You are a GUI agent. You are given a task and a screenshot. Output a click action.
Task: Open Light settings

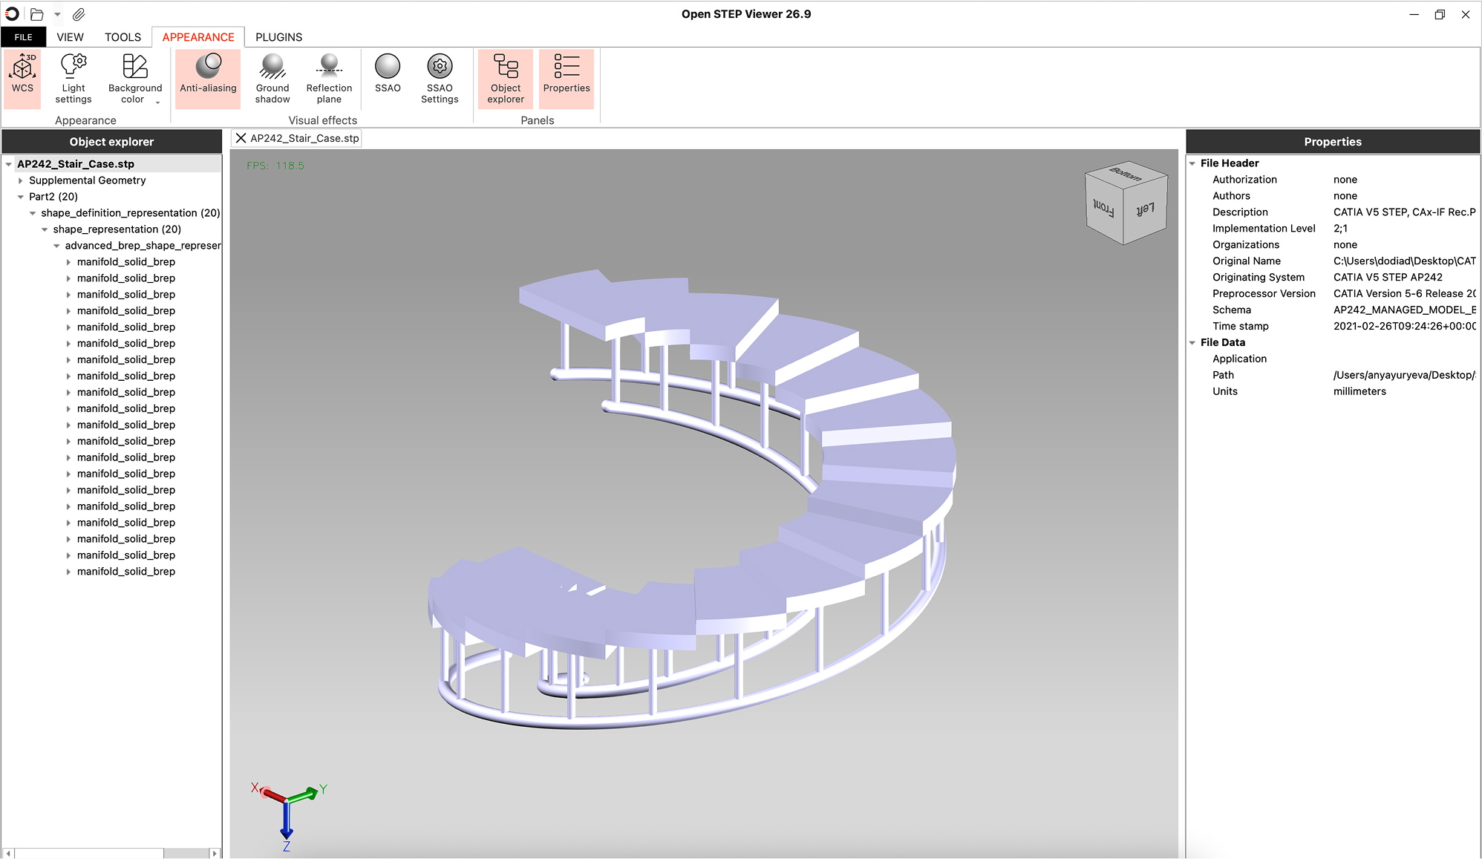74,77
